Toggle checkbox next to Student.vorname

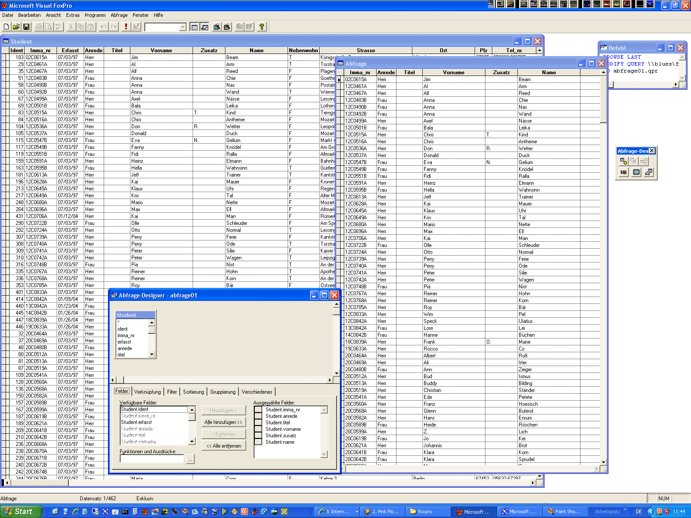click(258, 429)
